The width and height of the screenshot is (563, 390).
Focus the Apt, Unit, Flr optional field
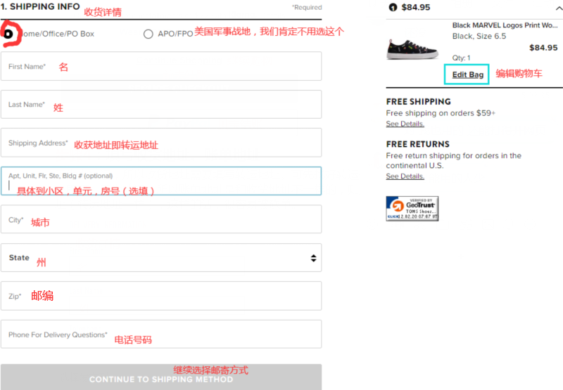coord(161,181)
